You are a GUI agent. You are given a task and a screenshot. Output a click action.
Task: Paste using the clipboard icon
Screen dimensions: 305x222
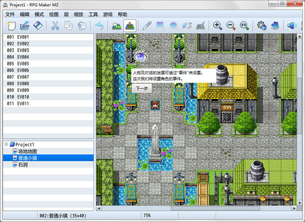coord(82,26)
